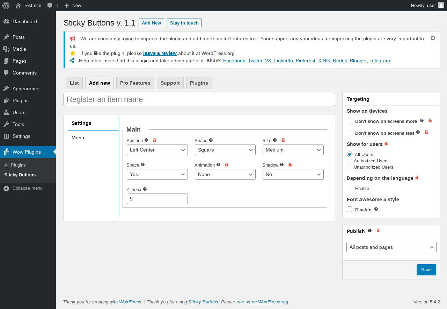This screenshot has height=309, width=447.
Task: Open the All posts and pages dropdown
Action: click(x=391, y=247)
